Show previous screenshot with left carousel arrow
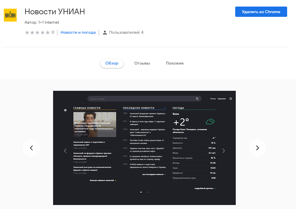Screen dimensions: 296x209 click(x=31, y=148)
